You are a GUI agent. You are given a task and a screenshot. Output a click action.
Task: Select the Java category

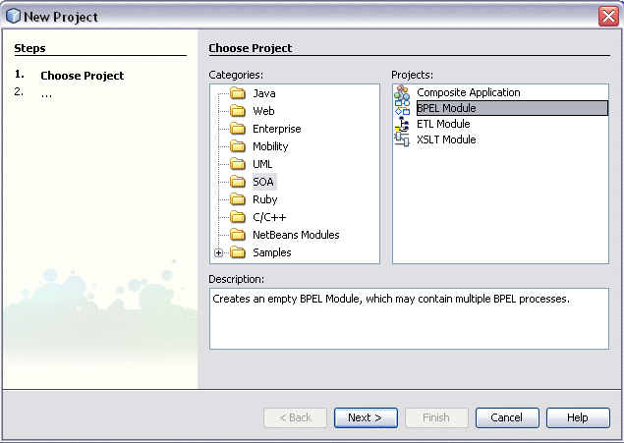point(264,93)
